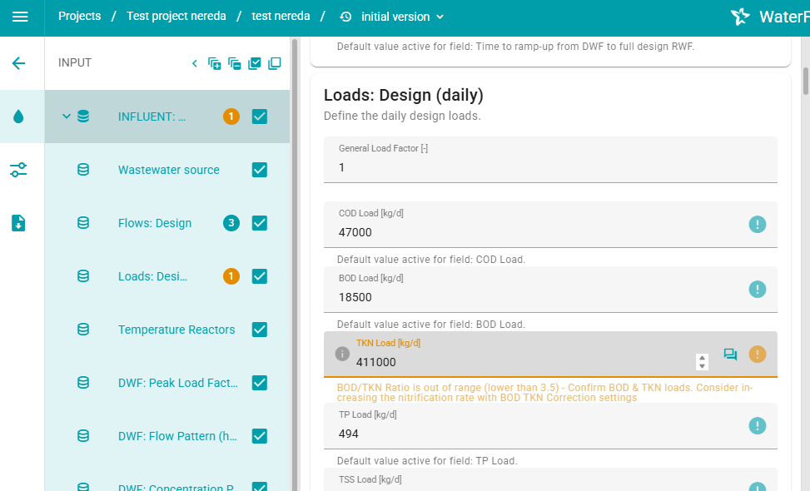Click the select all checkbox icon in INPUT header
The width and height of the screenshot is (810, 491).
[x=255, y=63]
